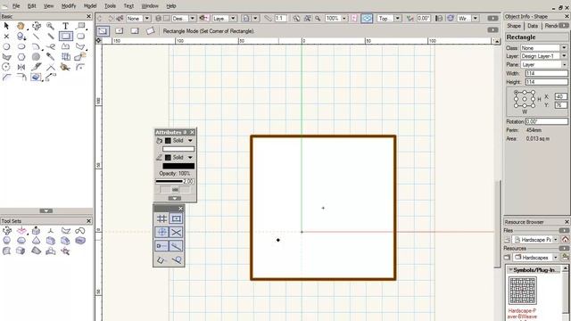Open the 100% zoom dropdown
Image resolution: width=571 pixels, height=321 pixels.
coord(343,18)
